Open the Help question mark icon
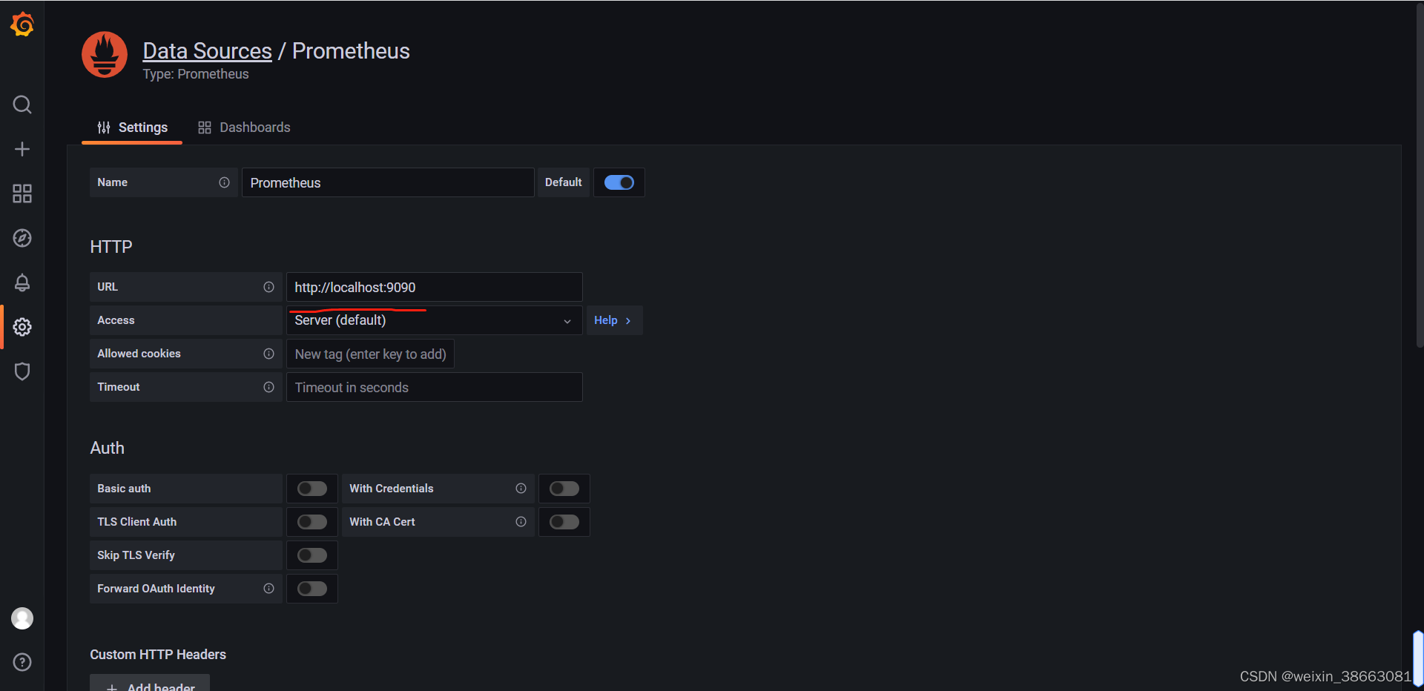1424x691 pixels. click(x=22, y=662)
